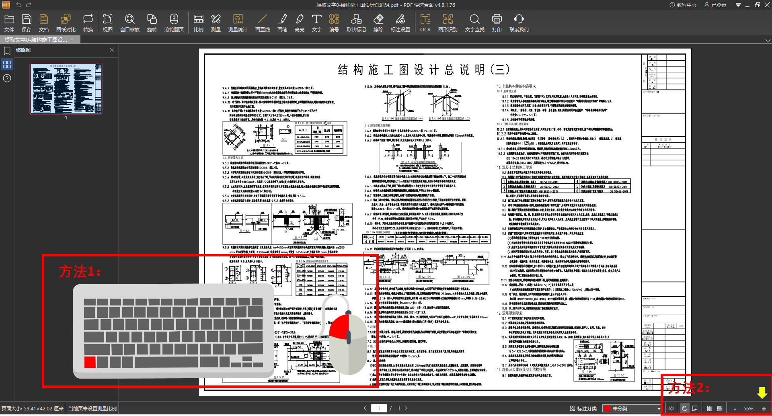Open the 文字查找 text search
Image resolution: width=772 pixels, height=416 pixels.
(x=474, y=23)
